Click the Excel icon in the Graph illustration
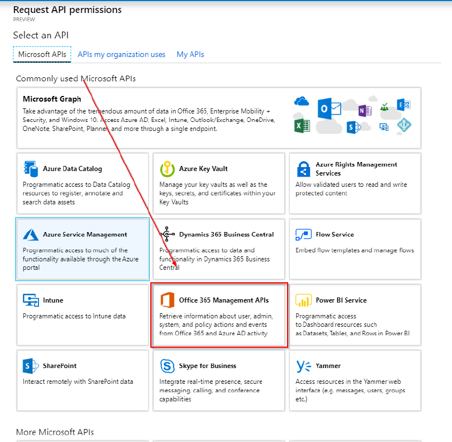The image size is (452, 442). tap(303, 125)
